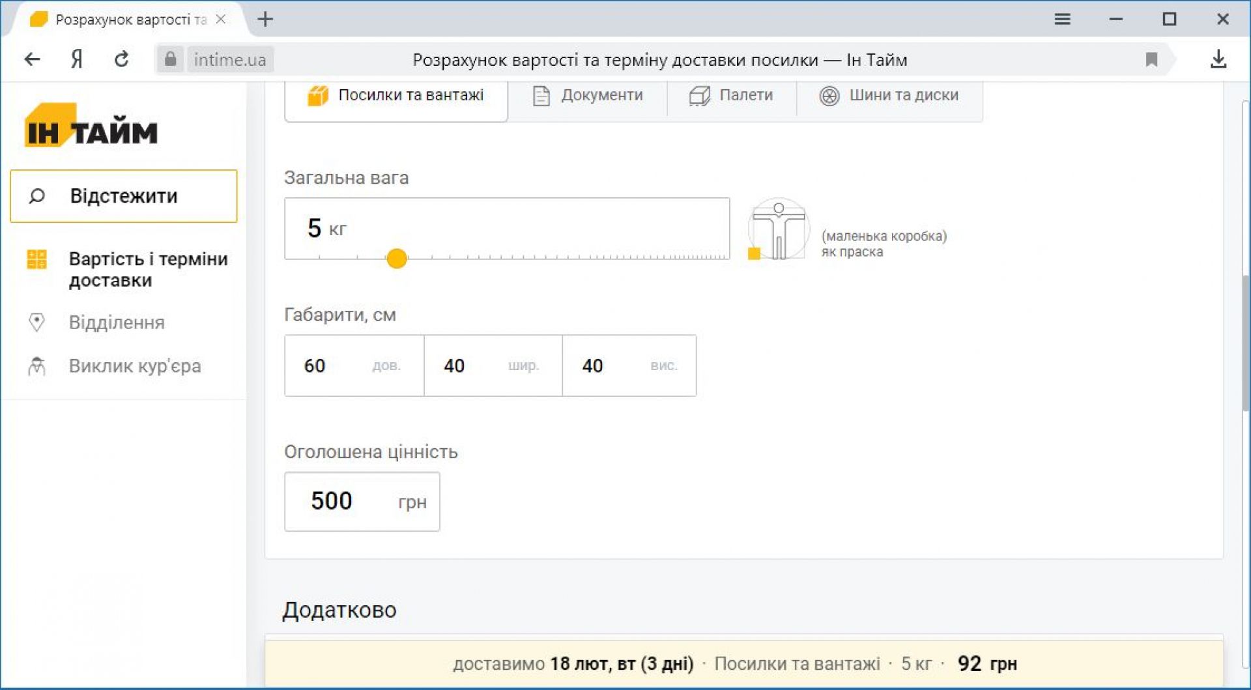
Task: Click the back navigation arrow
Action: (x=32, y=60)
